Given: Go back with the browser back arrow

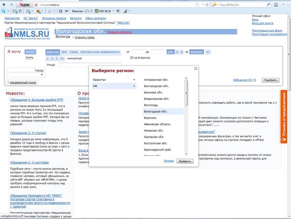Looking at the screenshot, I should click(x=4, y=5).
